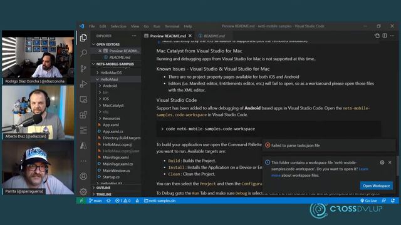This screenshot has height=225, width=401.
Task: Expand the obj folder
Action: [x=116, y=112]
